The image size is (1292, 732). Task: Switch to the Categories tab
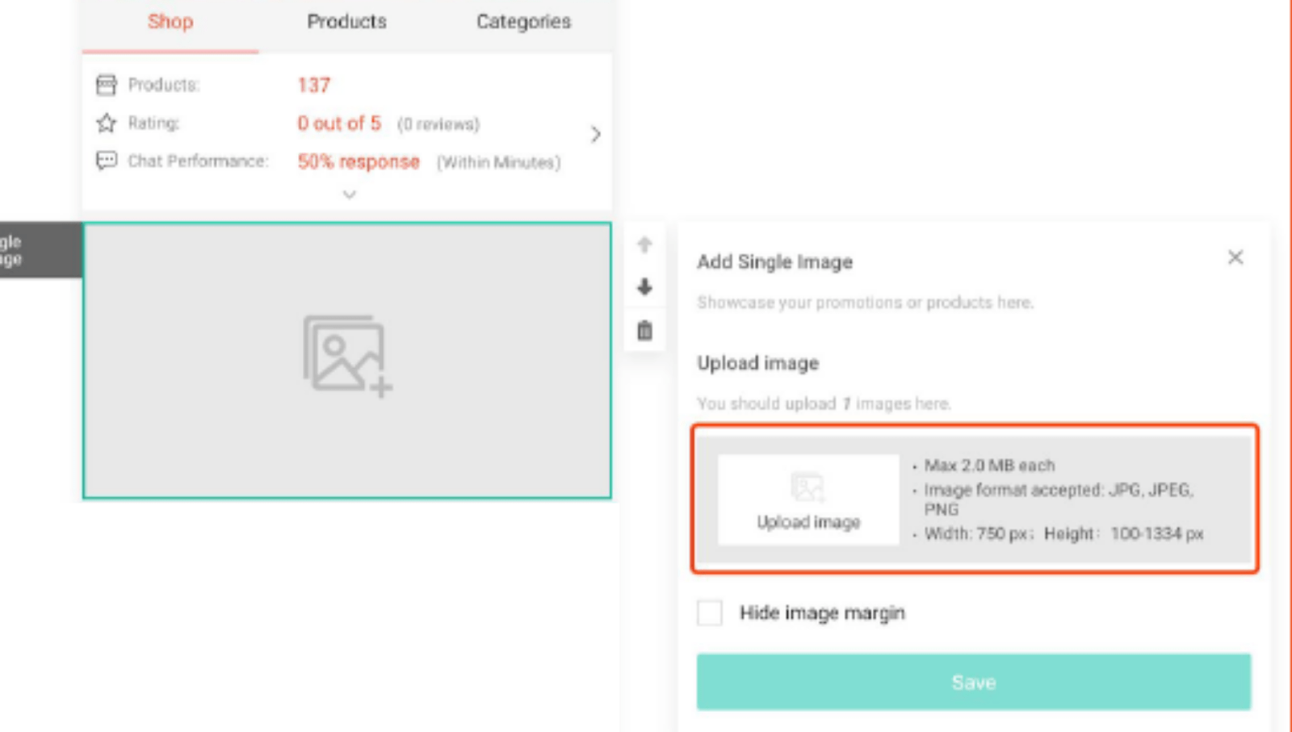523,22
